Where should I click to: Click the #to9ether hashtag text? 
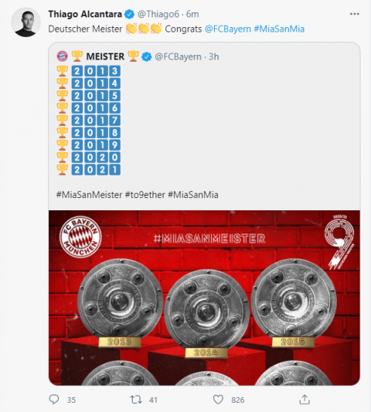145,195
